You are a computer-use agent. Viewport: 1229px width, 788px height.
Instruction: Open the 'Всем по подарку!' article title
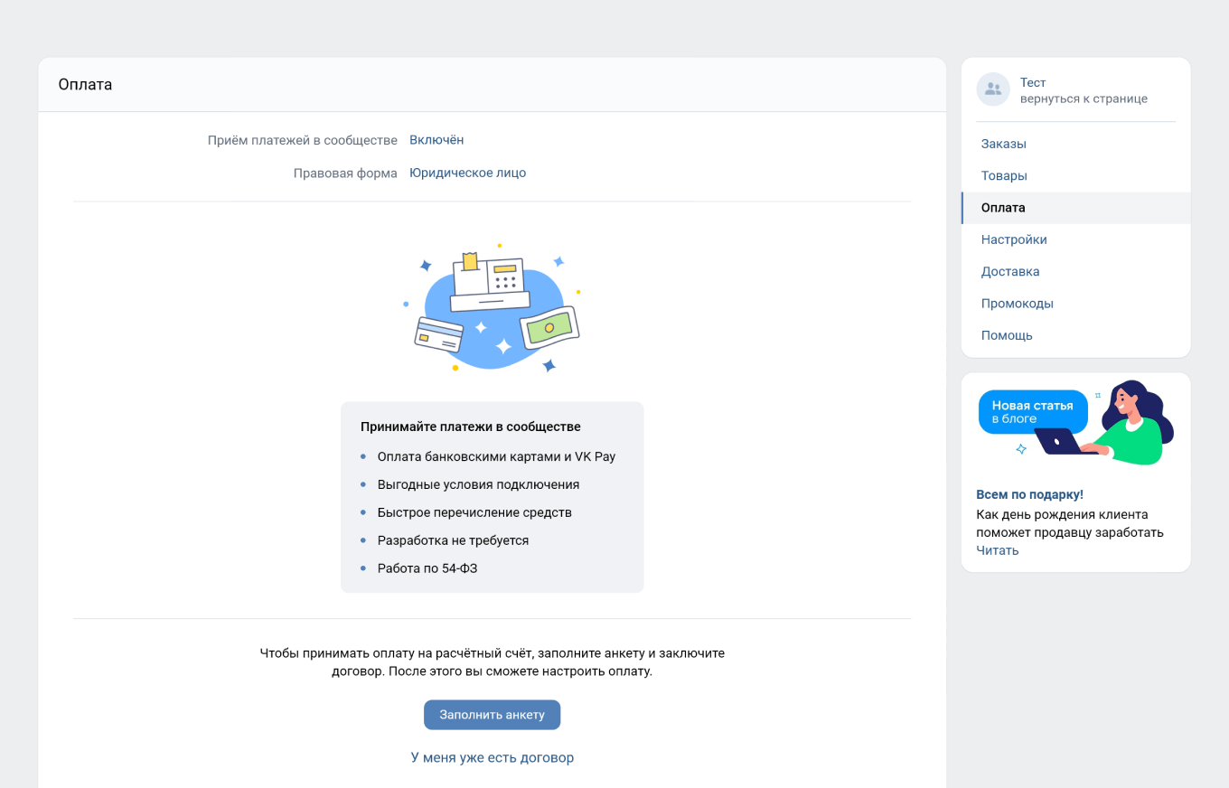pyautogui.click(x=1029, y=494)
